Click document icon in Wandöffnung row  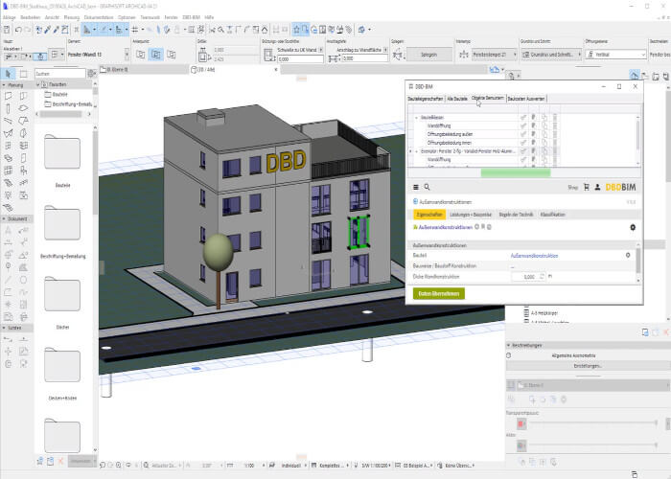point(544,125)
